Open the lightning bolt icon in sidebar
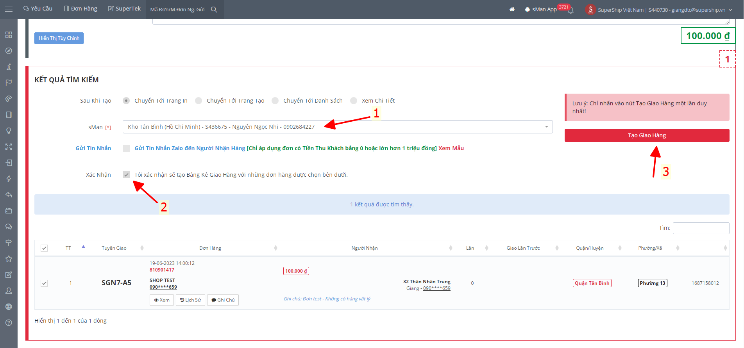Viewport: 744px width, 348px height. pyautogui.click(x=9, y=179)
